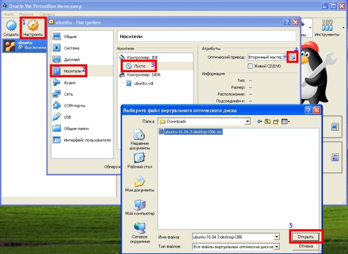Select Носители storage category
Viewport: 348px width, 254px height.
pyautogui.click(x=82, y=71)
